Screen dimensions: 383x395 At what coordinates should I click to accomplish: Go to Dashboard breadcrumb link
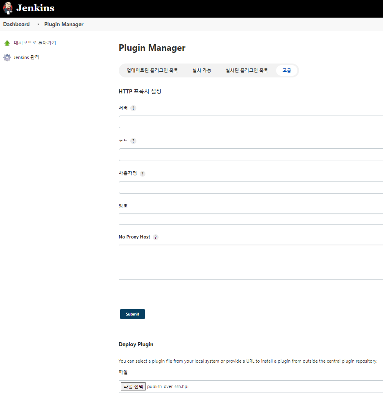[x=16, y=25]
